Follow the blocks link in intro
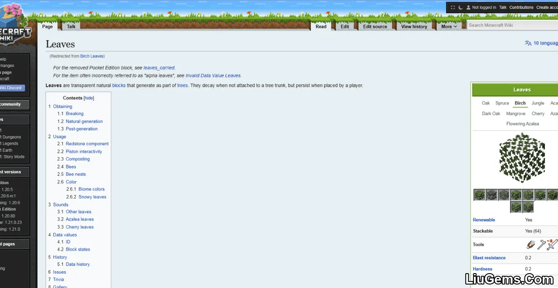Image resolution: width=558 pixels, height=288 pixels. tap(119, 86)
